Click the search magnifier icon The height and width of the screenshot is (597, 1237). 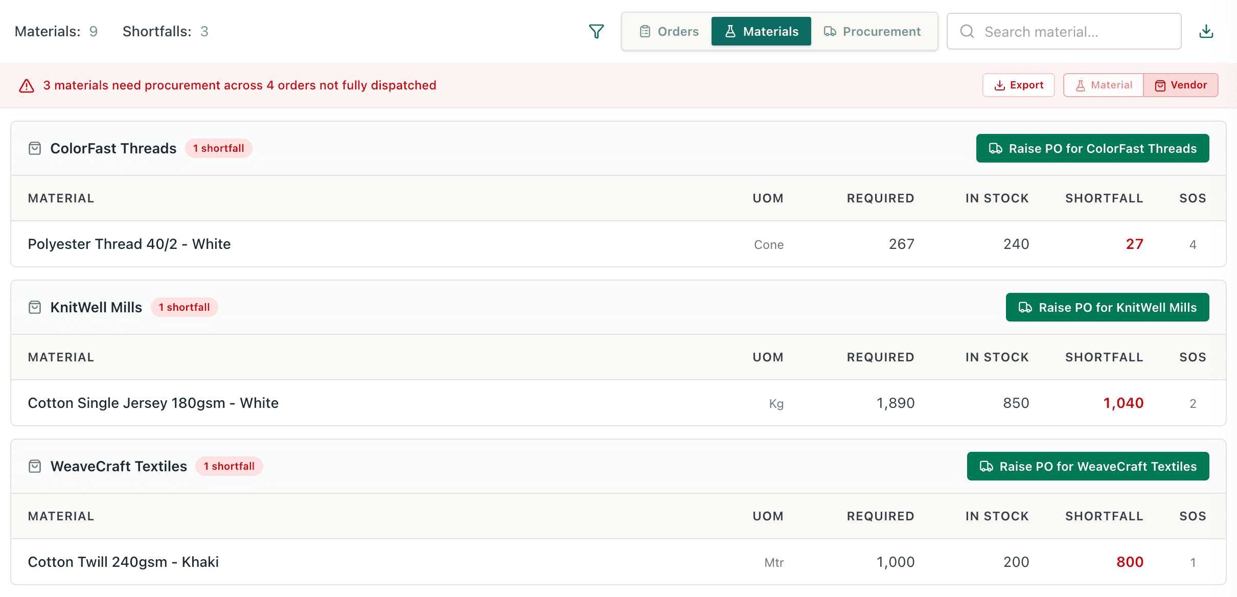click(967, 32)
